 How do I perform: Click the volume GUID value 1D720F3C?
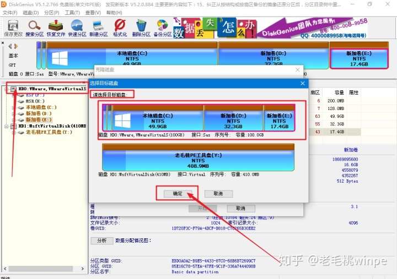click(x=213, y=228)
